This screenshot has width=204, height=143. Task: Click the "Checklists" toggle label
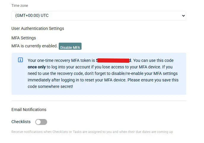click(x=21, y=122)
